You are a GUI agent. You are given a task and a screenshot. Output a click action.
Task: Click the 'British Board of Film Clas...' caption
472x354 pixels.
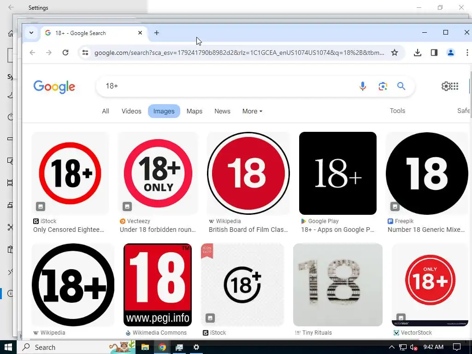[248, 230]
